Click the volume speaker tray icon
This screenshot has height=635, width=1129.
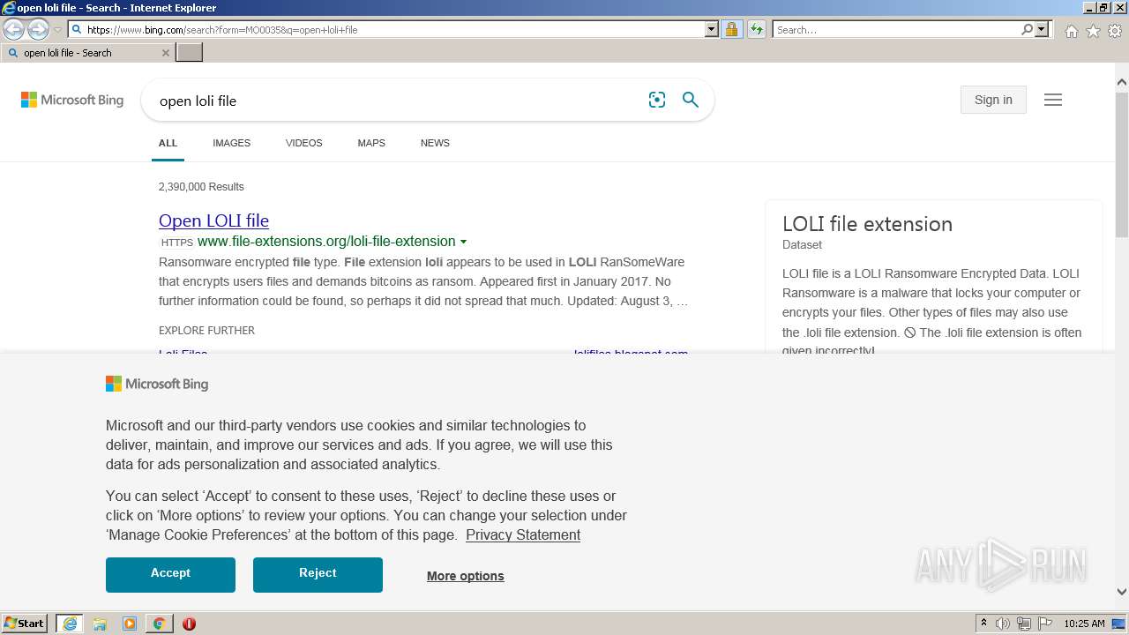click(x=1003, y=624)
